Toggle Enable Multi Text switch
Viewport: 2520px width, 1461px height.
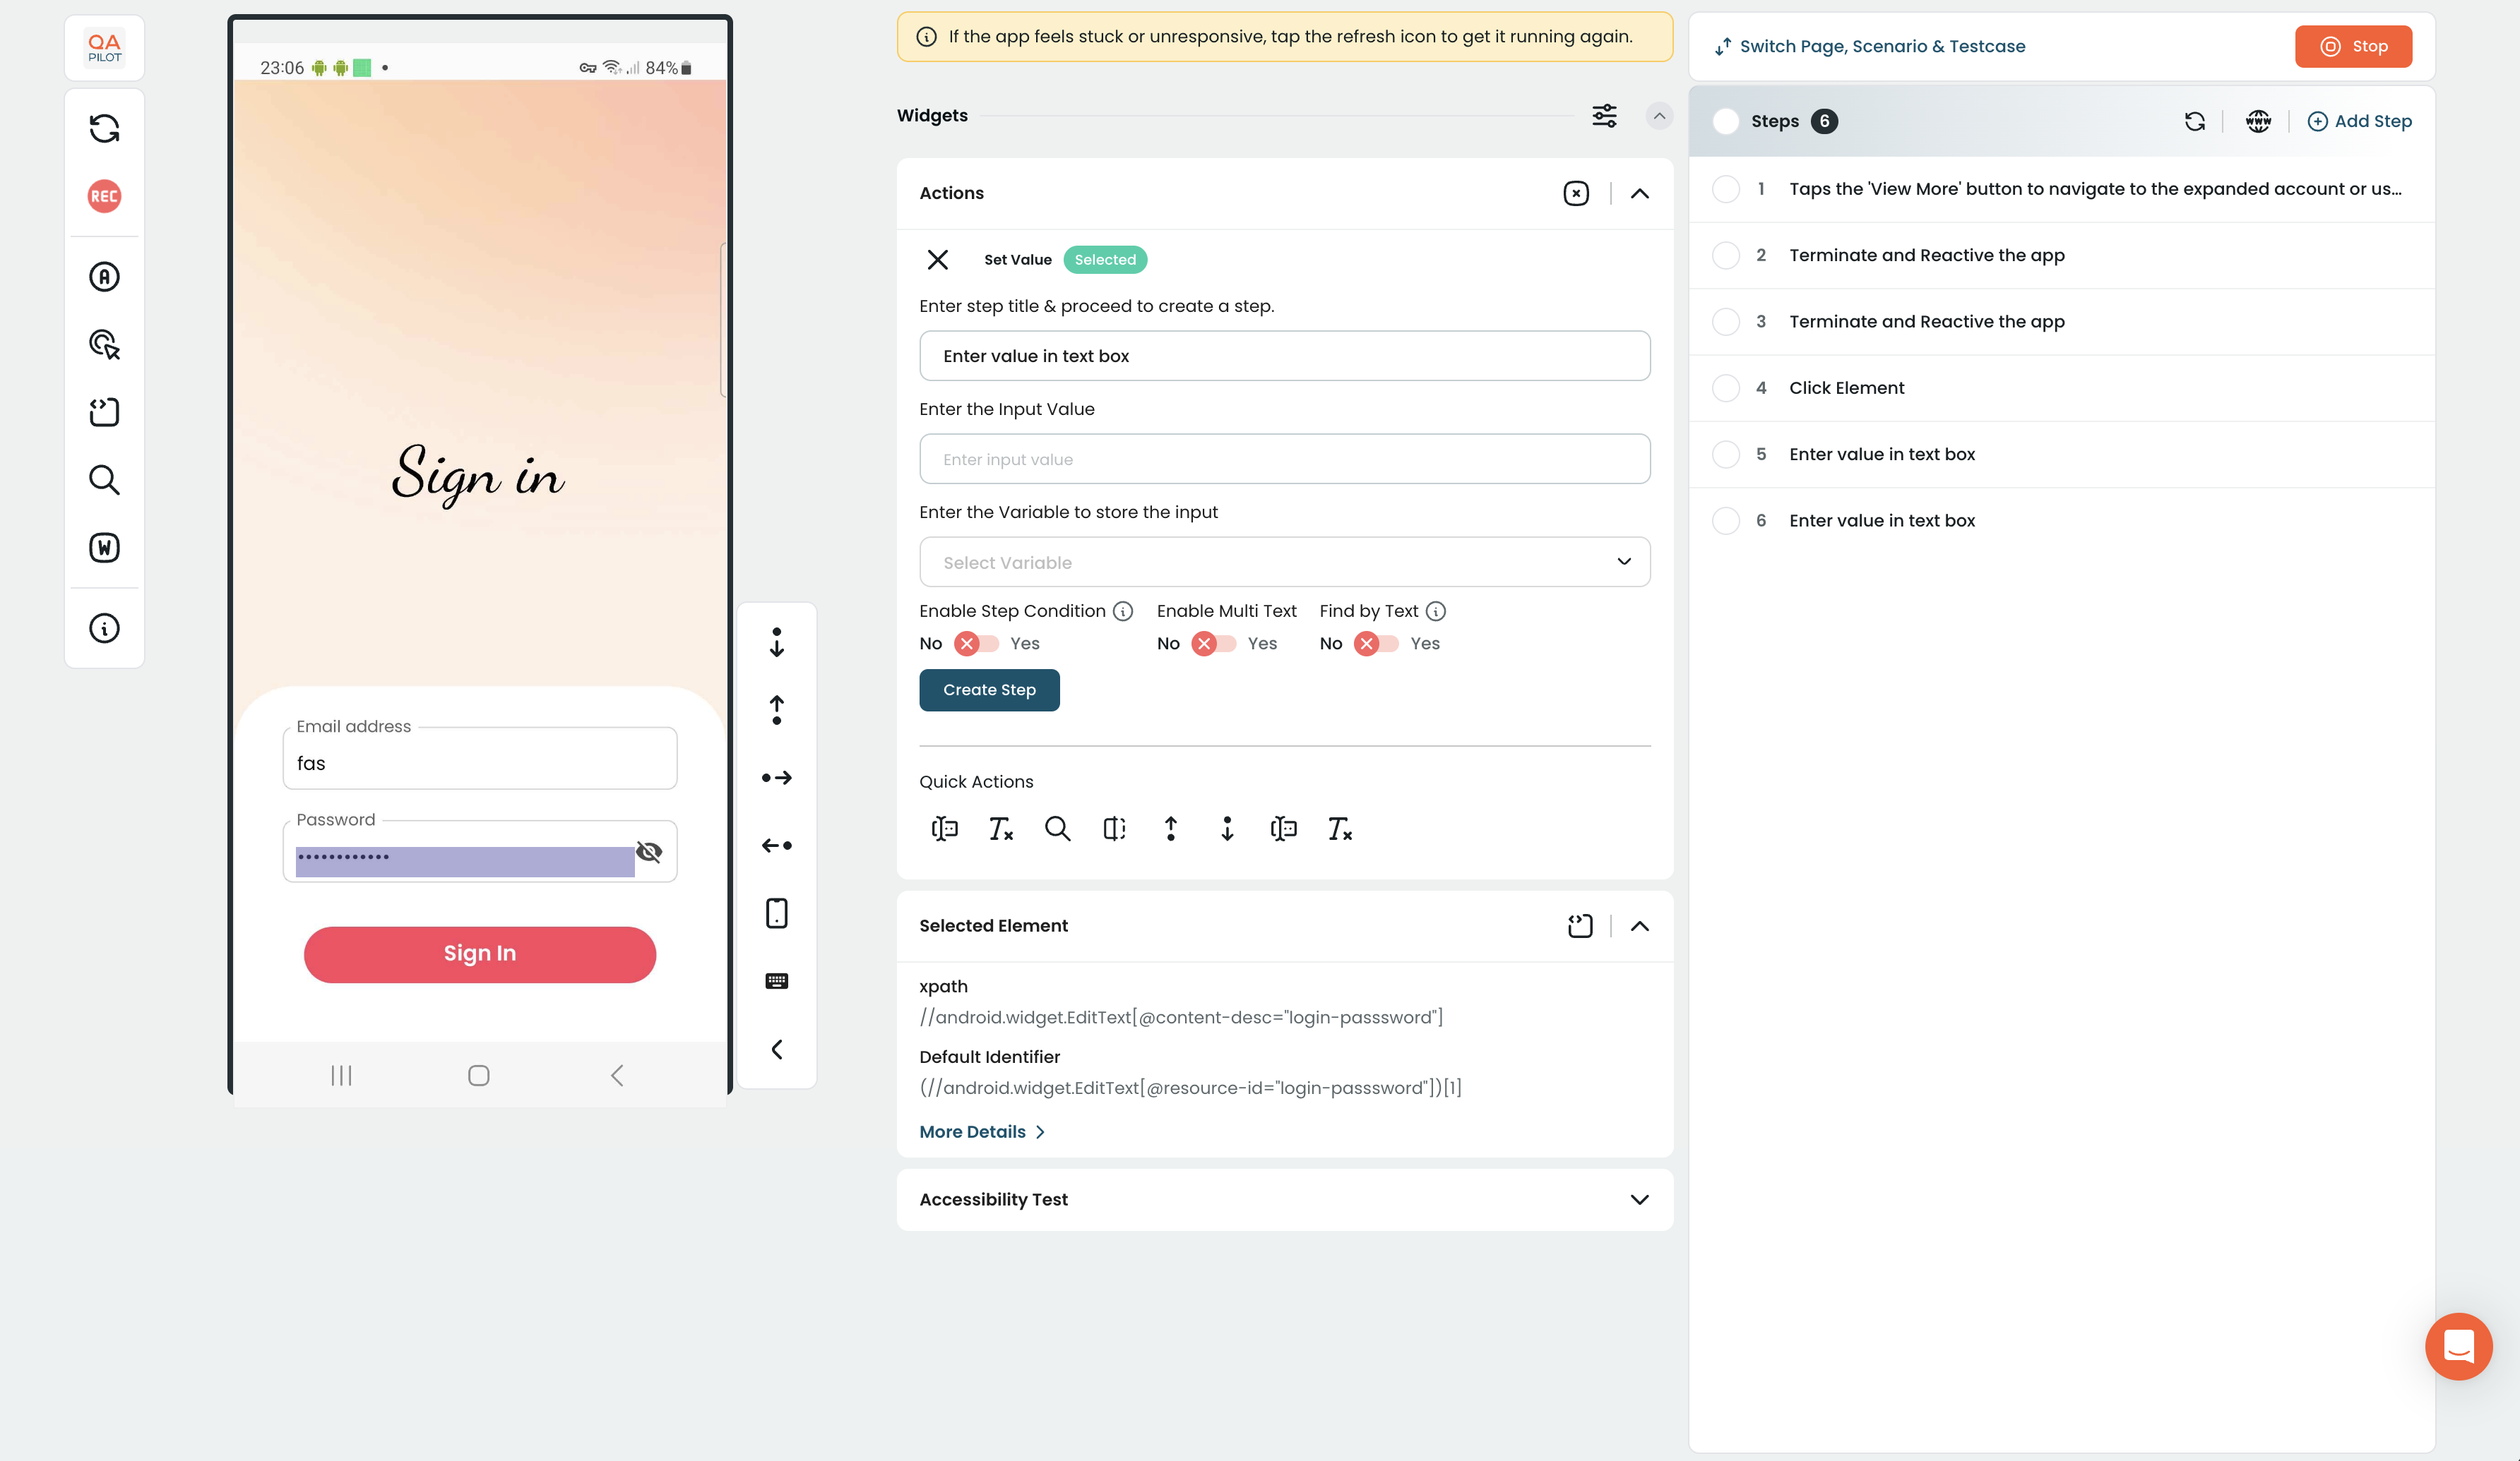pos(1213,644)
